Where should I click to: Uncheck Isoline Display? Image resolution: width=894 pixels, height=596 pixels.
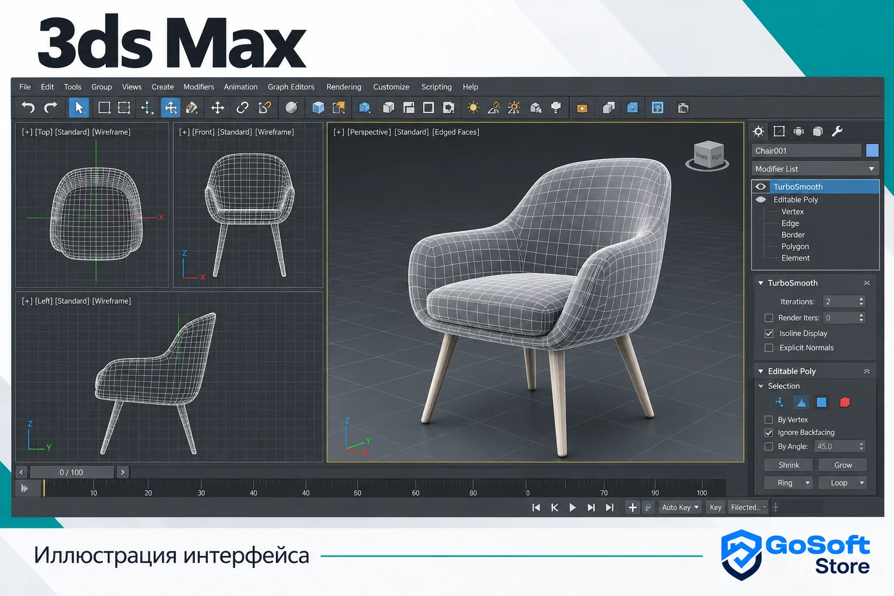coord(769,334)
